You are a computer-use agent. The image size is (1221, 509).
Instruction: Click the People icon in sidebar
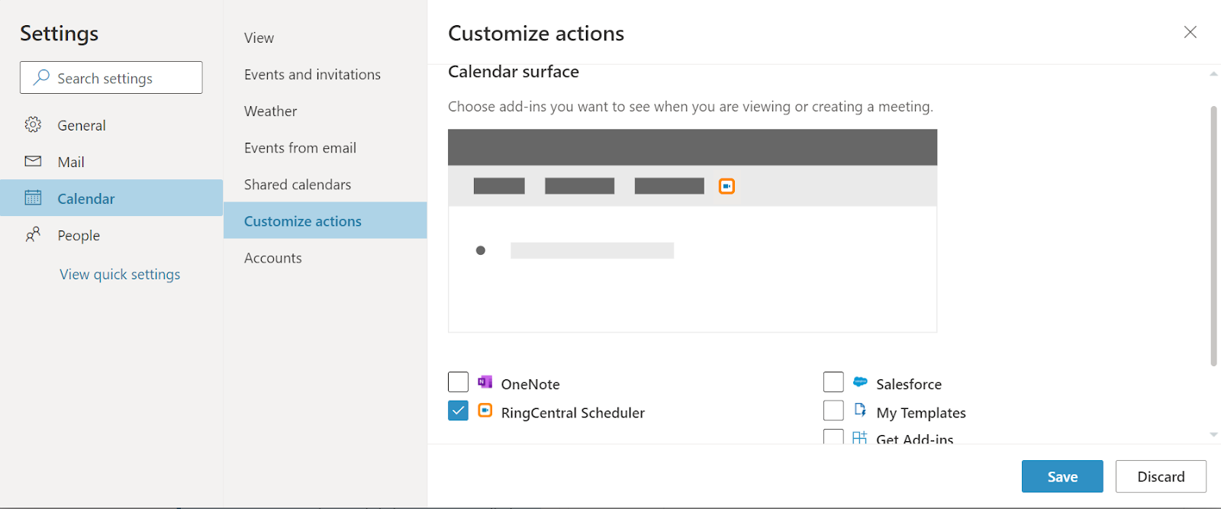(33, 235)
